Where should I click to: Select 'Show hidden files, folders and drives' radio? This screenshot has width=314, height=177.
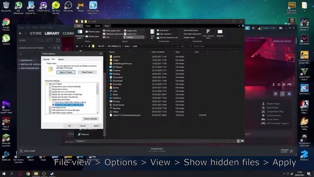coord(53,105)
